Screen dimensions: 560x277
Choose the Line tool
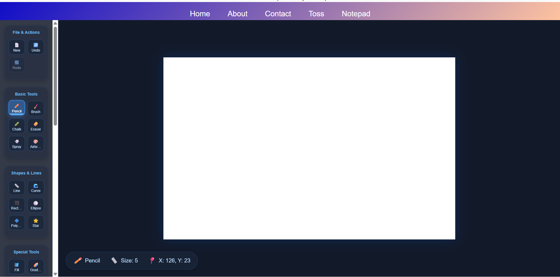pyautogui.click(x=17, y=188)
